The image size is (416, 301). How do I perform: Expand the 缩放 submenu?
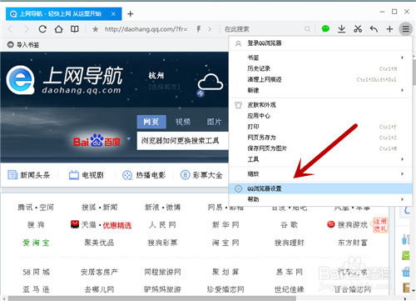320,174
